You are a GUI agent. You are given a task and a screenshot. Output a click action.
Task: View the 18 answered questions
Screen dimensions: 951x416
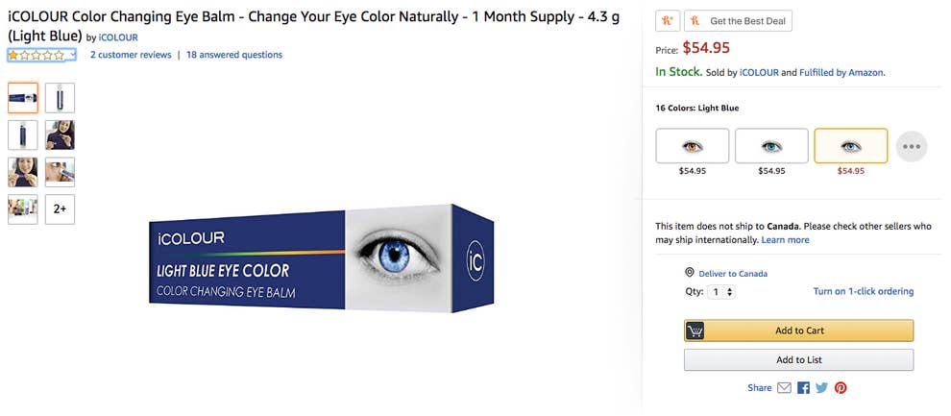tap(234, 55)
